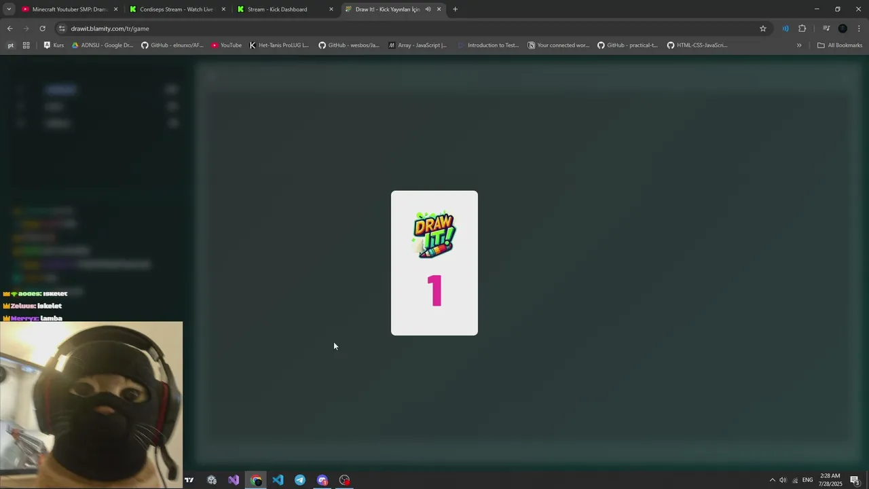This screenshot has height=489, width=869.
Task: Open the Chrome profile avatar
Action: 843,29
